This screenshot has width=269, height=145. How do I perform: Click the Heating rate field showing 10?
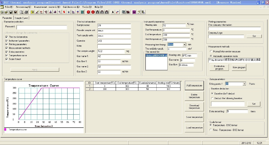(x=174, y=25)
